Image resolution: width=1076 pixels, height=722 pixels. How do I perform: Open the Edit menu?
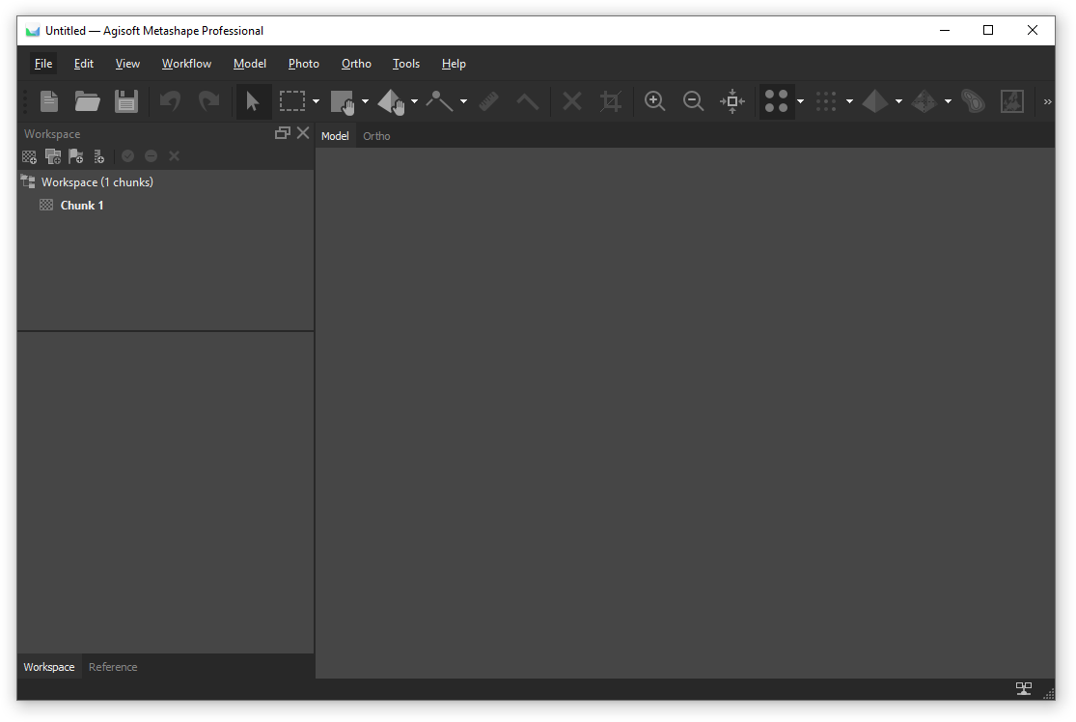[84, 64]
